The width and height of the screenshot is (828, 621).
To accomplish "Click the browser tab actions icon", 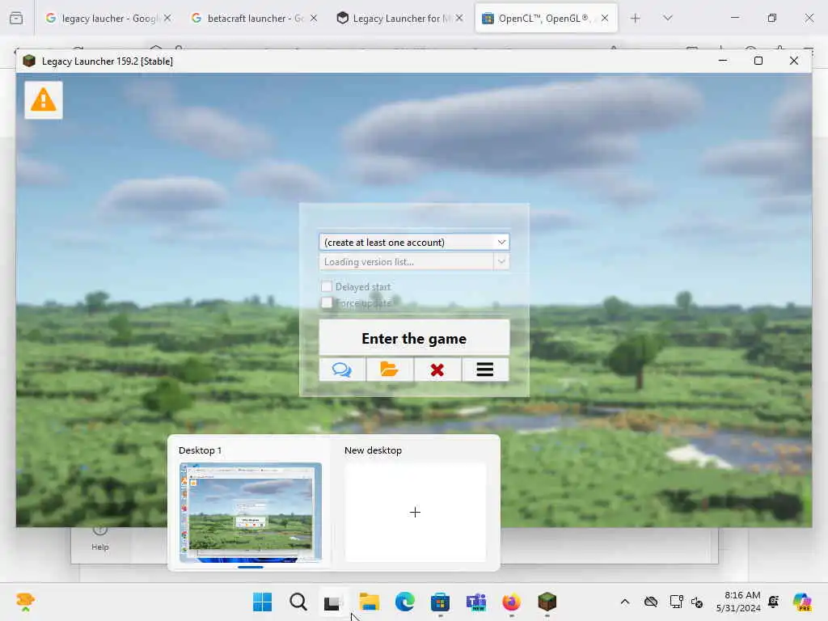I will point(16,19).
